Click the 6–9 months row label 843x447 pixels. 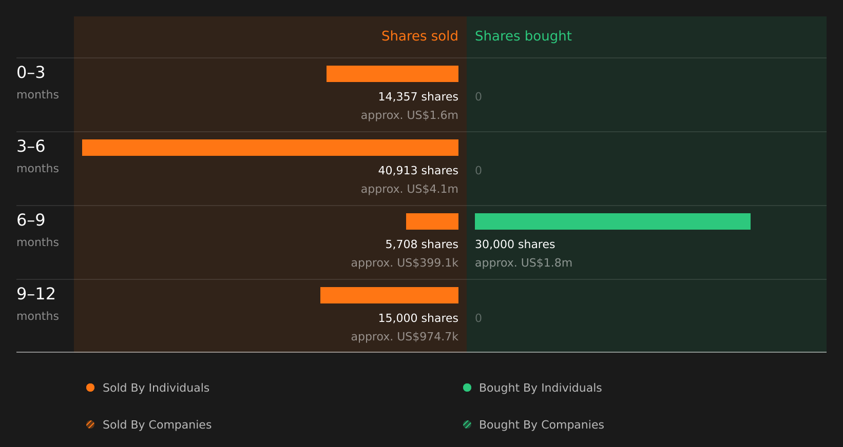click(x=37, y=230)
